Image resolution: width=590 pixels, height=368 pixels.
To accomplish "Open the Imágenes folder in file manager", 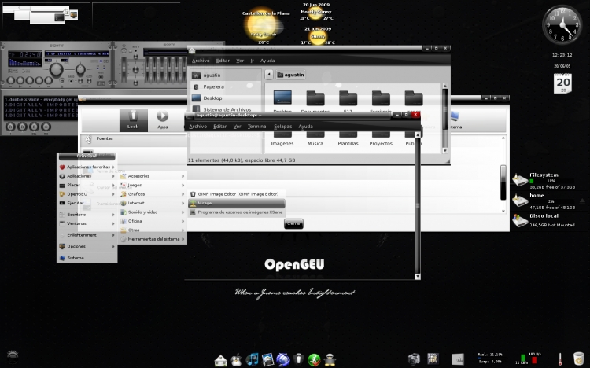I will coord(282,140).
